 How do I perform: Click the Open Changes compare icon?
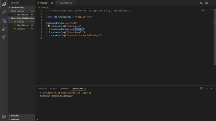tap(201, 3)
